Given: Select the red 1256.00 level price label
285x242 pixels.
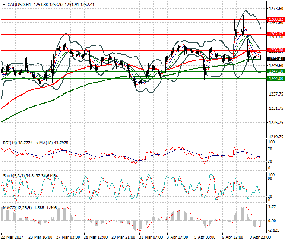Looking at the screenshot, I should (276, 50).
